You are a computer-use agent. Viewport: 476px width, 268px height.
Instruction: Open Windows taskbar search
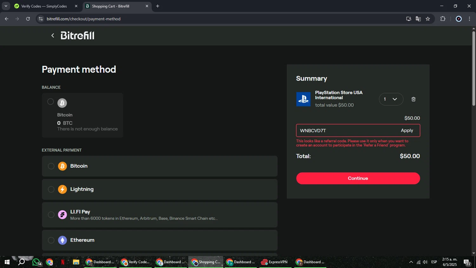(x=21, y=262)
